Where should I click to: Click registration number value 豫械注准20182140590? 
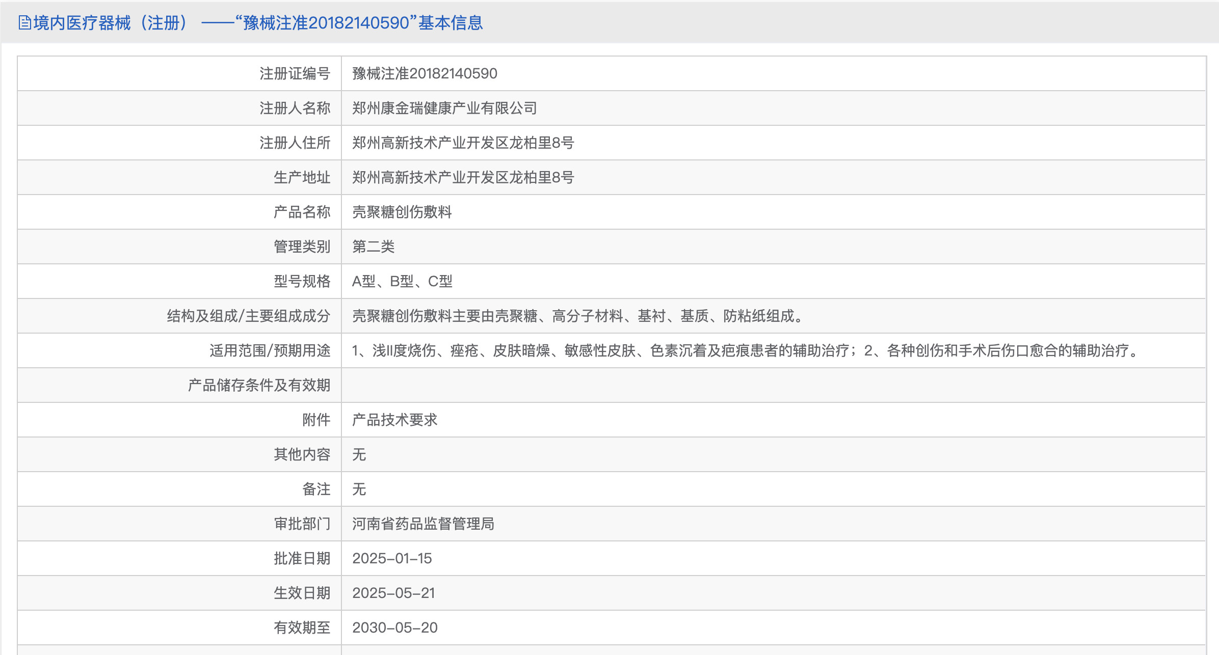(x=425, y=73)
